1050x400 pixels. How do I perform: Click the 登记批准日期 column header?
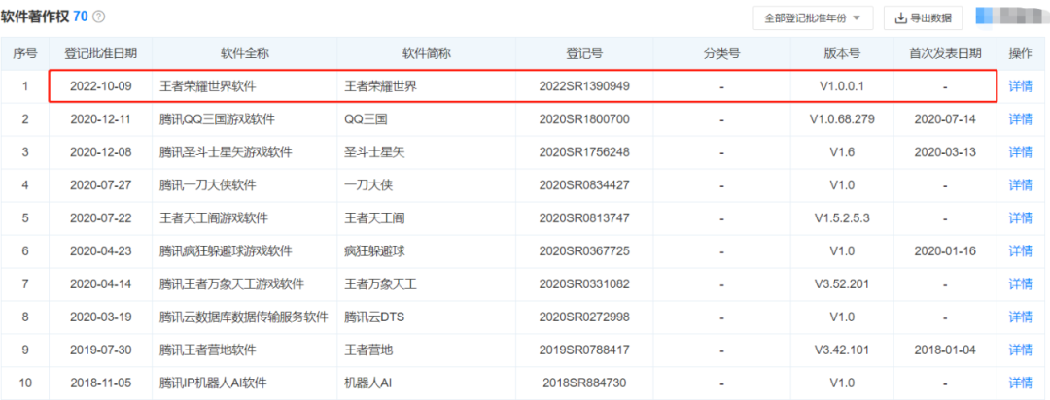(x=101, y=53)
